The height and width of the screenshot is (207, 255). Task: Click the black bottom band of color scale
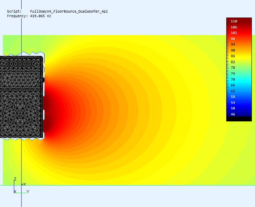tap(239, 119)
